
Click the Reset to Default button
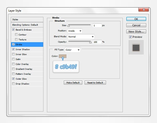pos(95,83)
